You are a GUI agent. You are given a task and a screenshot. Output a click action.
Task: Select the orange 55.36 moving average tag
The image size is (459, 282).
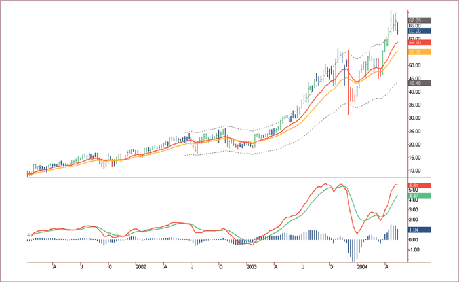pos(418,52)
